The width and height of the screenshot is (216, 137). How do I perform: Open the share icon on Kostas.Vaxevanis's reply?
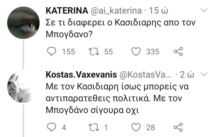point(178,127)
